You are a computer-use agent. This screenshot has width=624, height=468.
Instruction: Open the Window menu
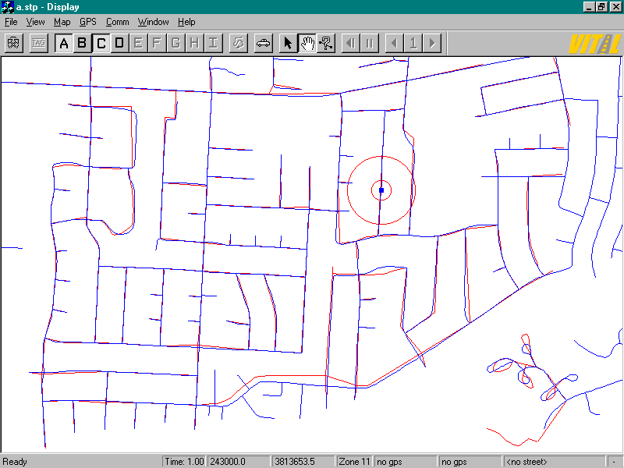(x=153, y=22)
